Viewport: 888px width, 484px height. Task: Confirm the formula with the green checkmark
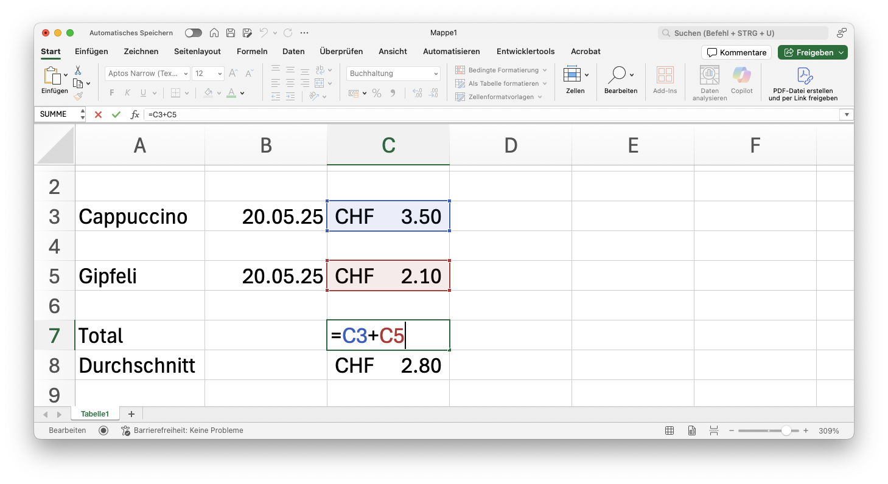(116, 114)
